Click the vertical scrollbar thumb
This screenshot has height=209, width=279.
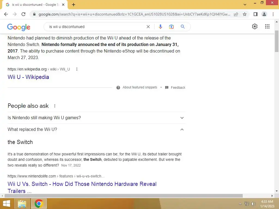click(277, 41)
